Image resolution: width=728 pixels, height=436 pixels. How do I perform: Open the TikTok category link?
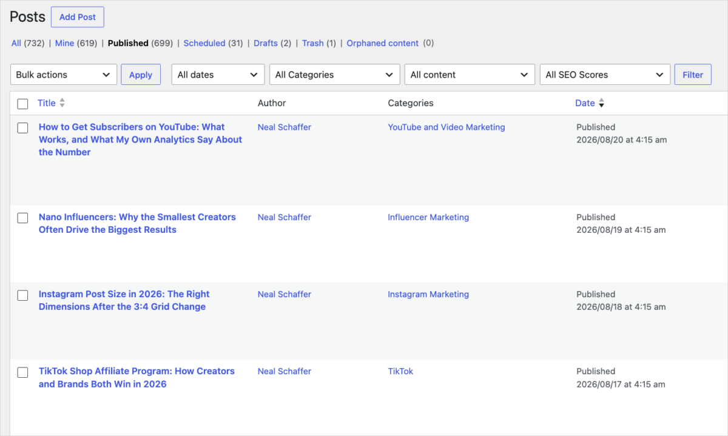pos(400,371)
